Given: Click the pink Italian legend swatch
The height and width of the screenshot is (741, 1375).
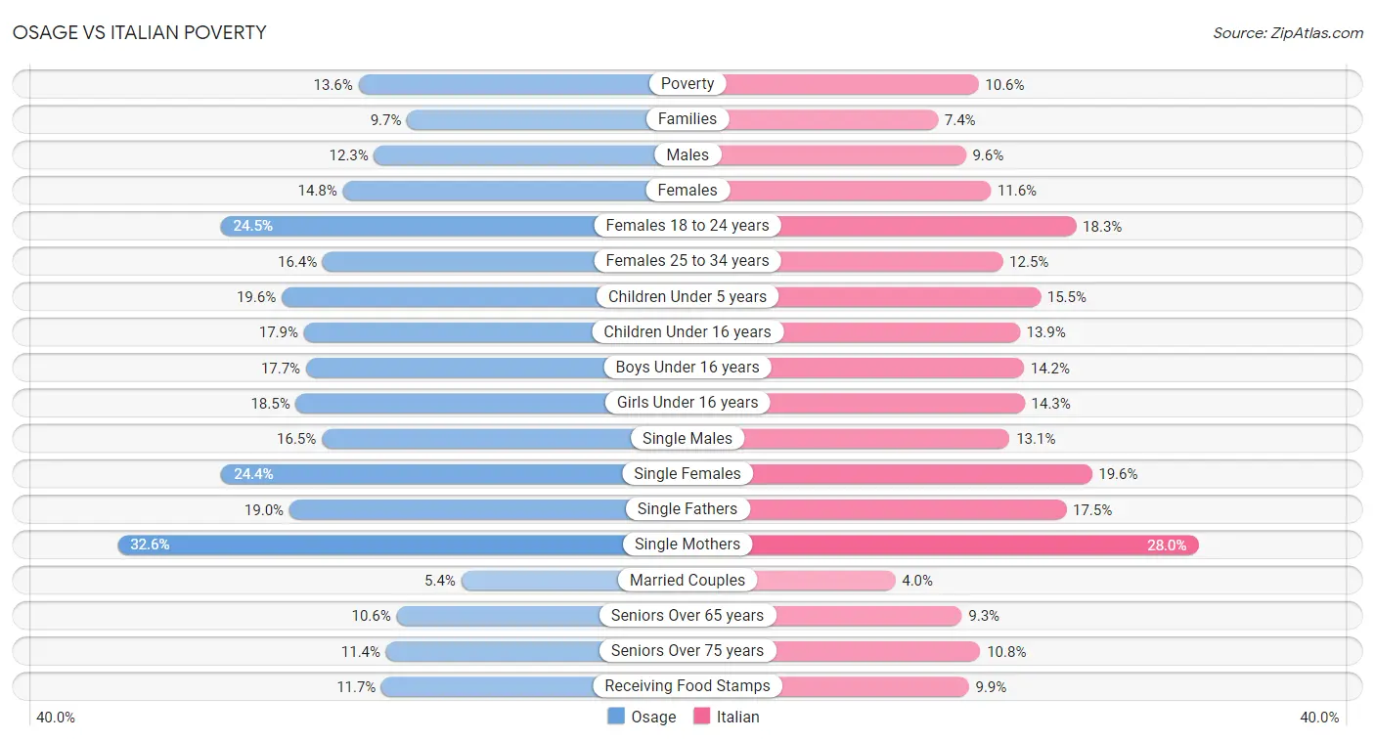Looking at the screenshot, I should (702, 717).
